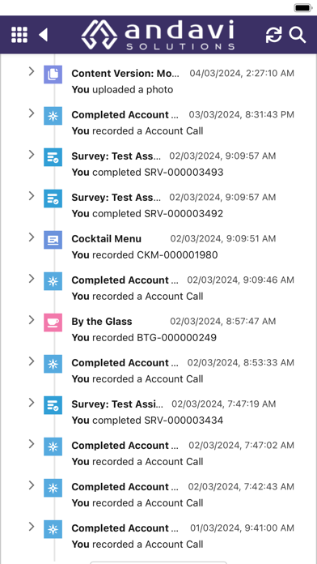Go back with the left arrow
This screenshot has height=564, width=317.
coord(44,35)
